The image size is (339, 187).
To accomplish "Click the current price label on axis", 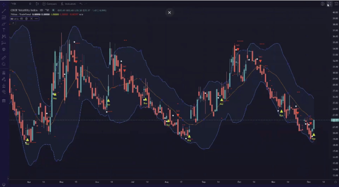I will pyautogui.click(x=333, y=120).
